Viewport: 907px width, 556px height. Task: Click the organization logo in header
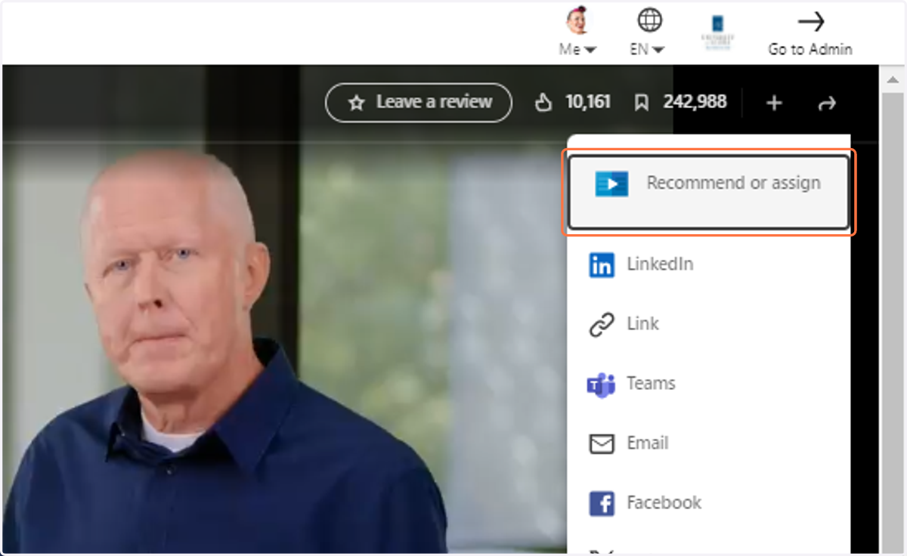click(x=717, y=32)
